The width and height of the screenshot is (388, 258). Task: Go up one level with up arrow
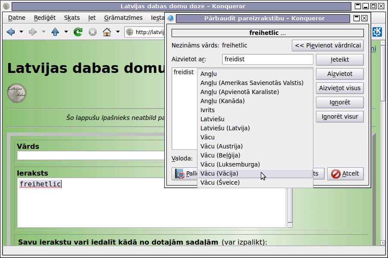(x=55, y=31)
